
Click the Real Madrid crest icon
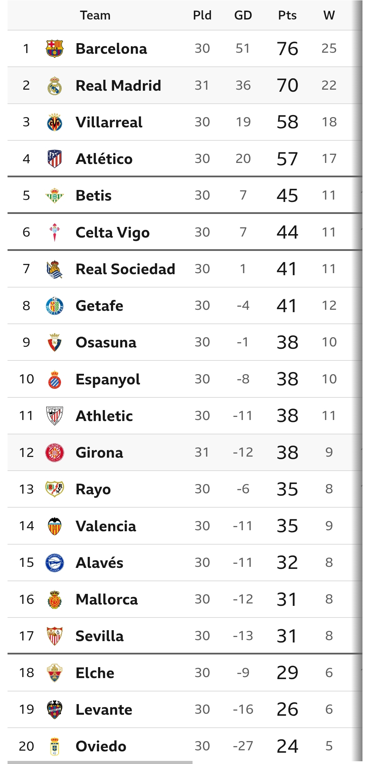[x=54, y=86]
